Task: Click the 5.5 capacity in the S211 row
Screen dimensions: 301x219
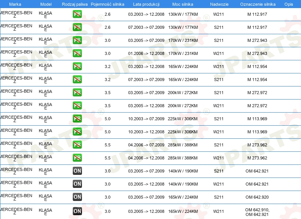Action: pos(107,145)
